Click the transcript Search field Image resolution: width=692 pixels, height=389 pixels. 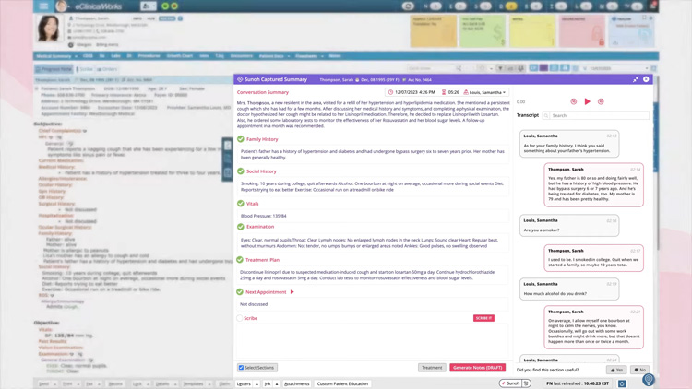[596, 115]
